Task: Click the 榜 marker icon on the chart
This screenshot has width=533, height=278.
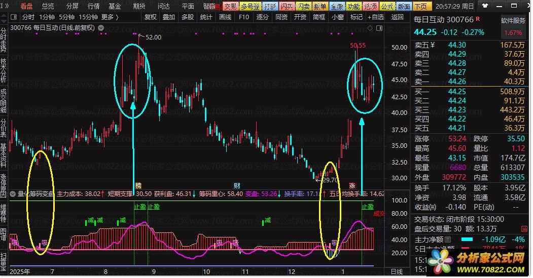Action: [138, 185]
